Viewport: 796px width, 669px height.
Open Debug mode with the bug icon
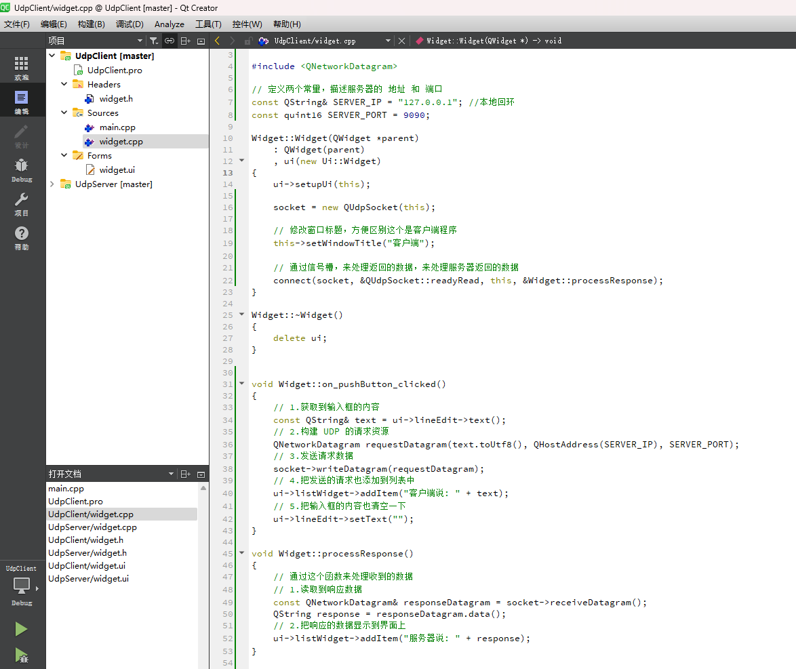pos(21,169)
